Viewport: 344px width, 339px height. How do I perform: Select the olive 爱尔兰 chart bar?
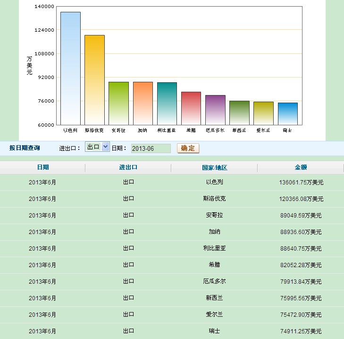click(263, 113)
